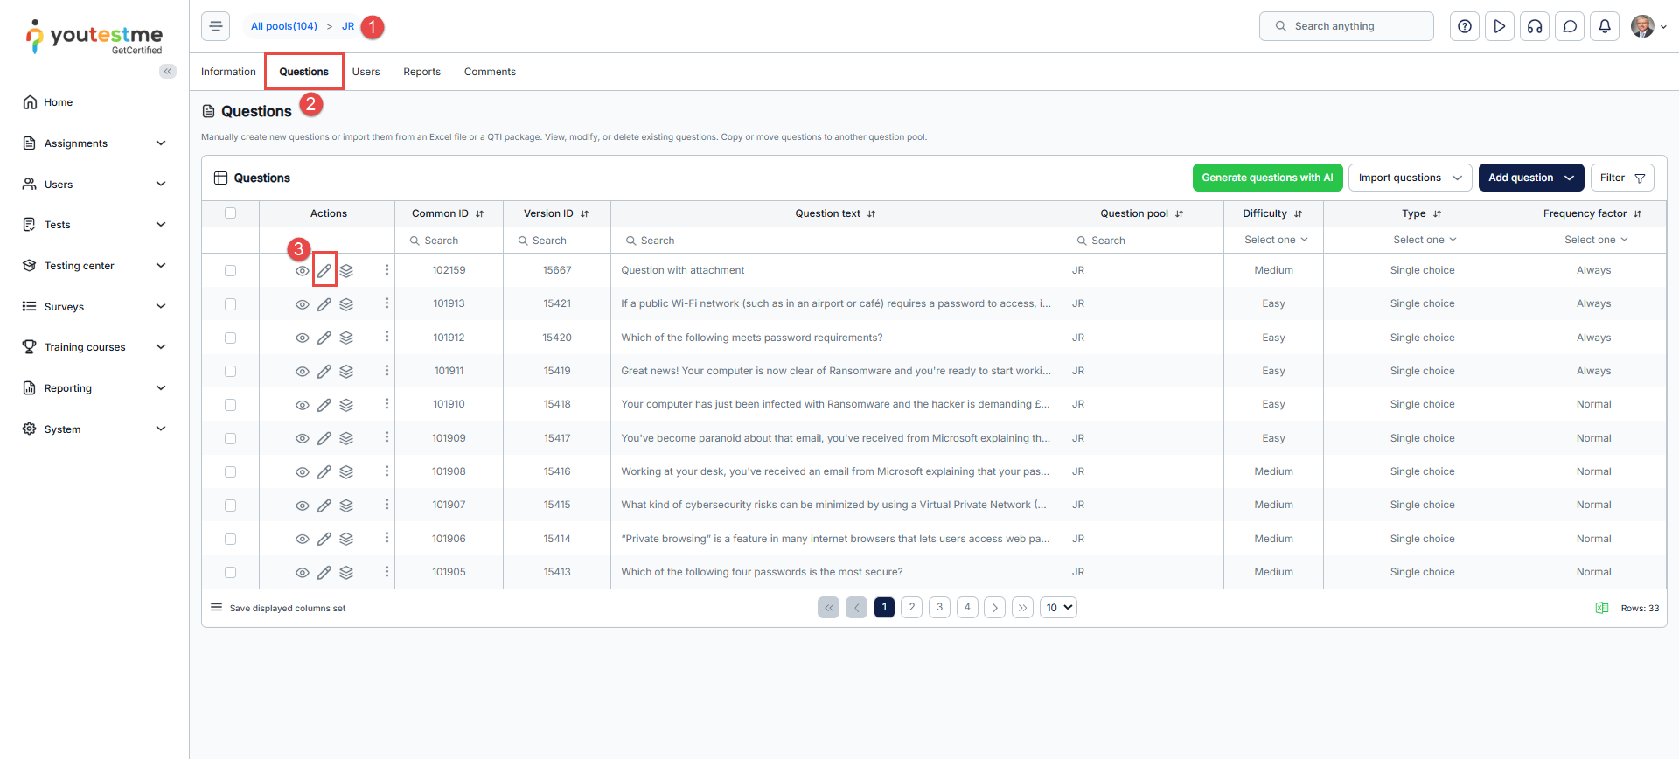Open three-dot actions menu for question 101911
This screenshot has width=1679, height=760.
pos(387,371)
